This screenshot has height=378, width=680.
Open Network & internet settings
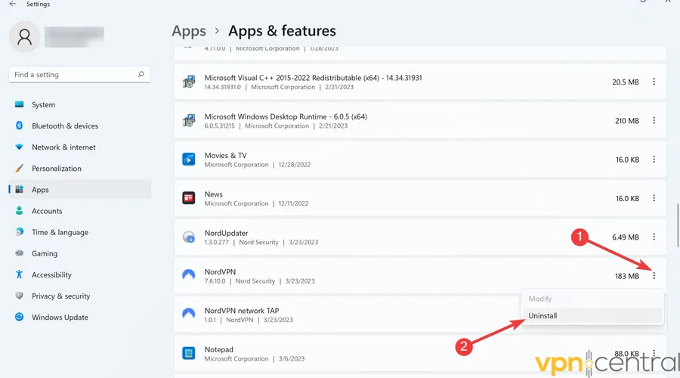coord(80,147)
